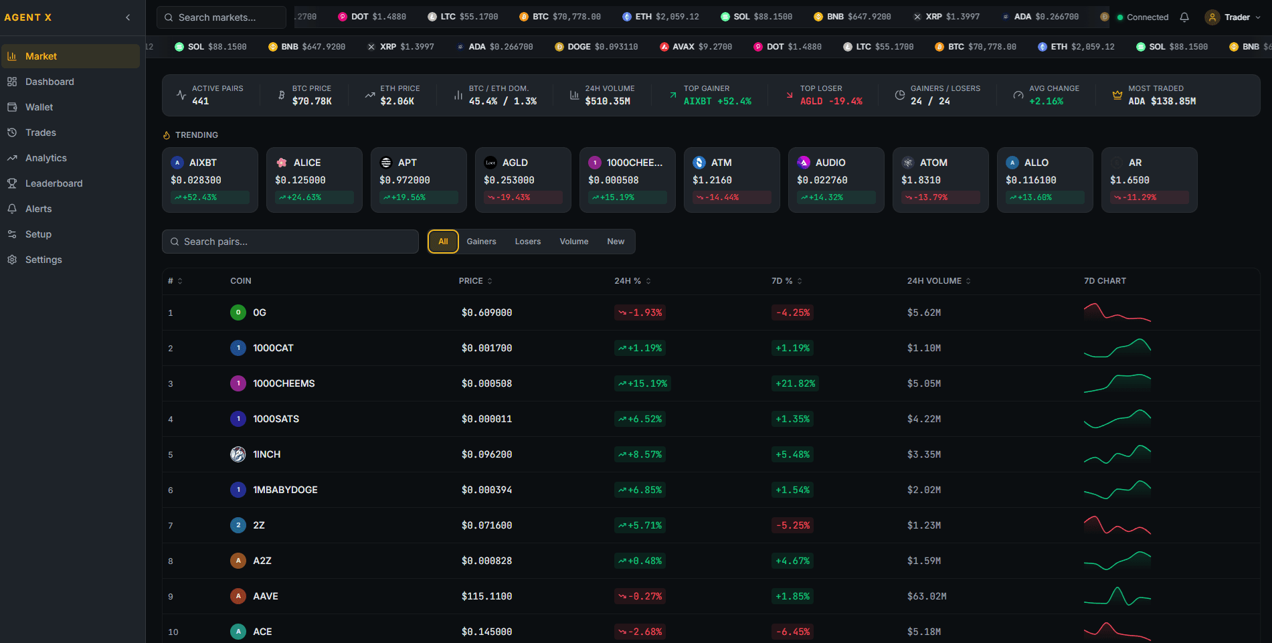Image resolution: width=1272 pixels, height=643 pixels.
Task: Click the Trending flame icon
Action: coord(167,134)
